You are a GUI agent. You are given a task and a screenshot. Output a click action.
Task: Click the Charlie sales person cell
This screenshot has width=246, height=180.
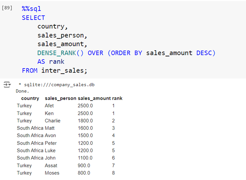pos(52,121)
